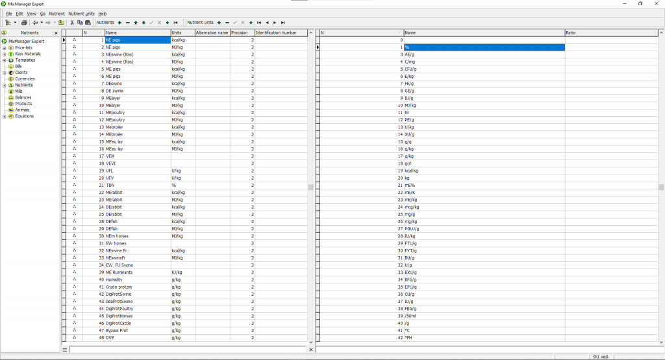Viewport: 665px width, 360px height.
Task: Select MixManager Expert root node
Action: coord(26,42)
